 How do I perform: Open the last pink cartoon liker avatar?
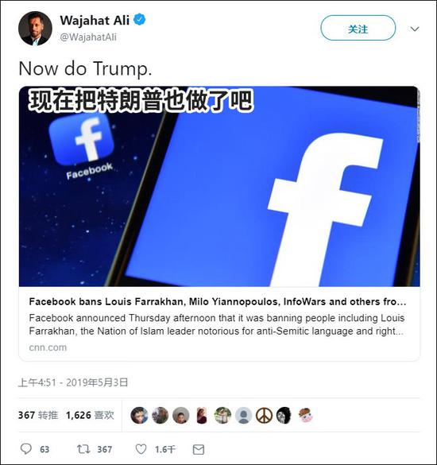tap(305, 415)
